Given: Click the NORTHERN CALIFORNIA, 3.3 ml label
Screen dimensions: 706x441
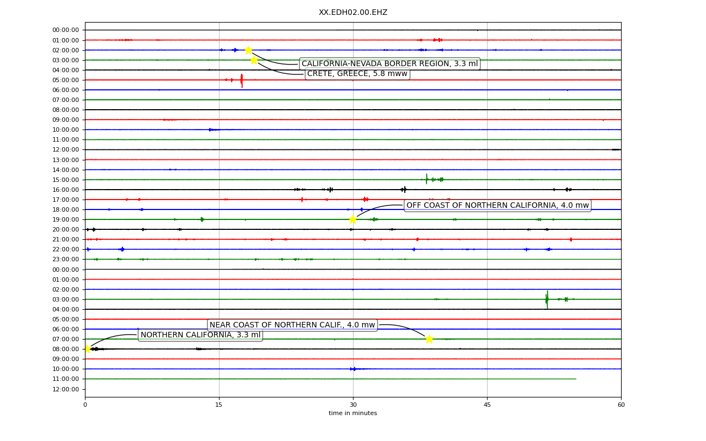Looking at the screenshot, I should pos(200,335).
